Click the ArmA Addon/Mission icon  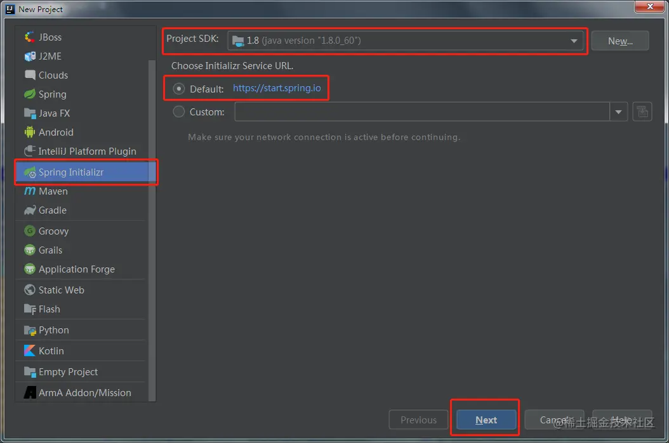[x=29, y=393]
